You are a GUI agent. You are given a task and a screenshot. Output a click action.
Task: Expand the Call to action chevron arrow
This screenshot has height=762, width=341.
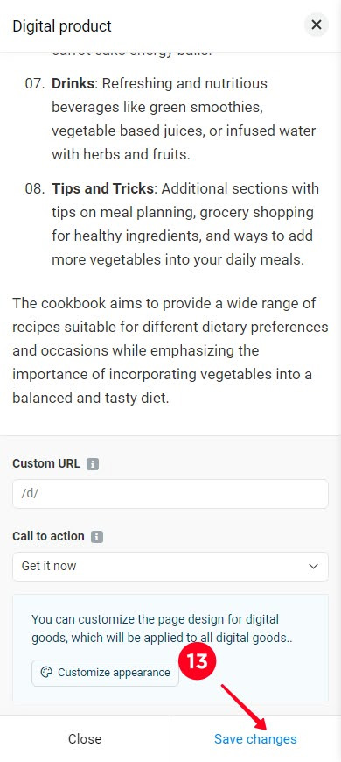(314, 567)
